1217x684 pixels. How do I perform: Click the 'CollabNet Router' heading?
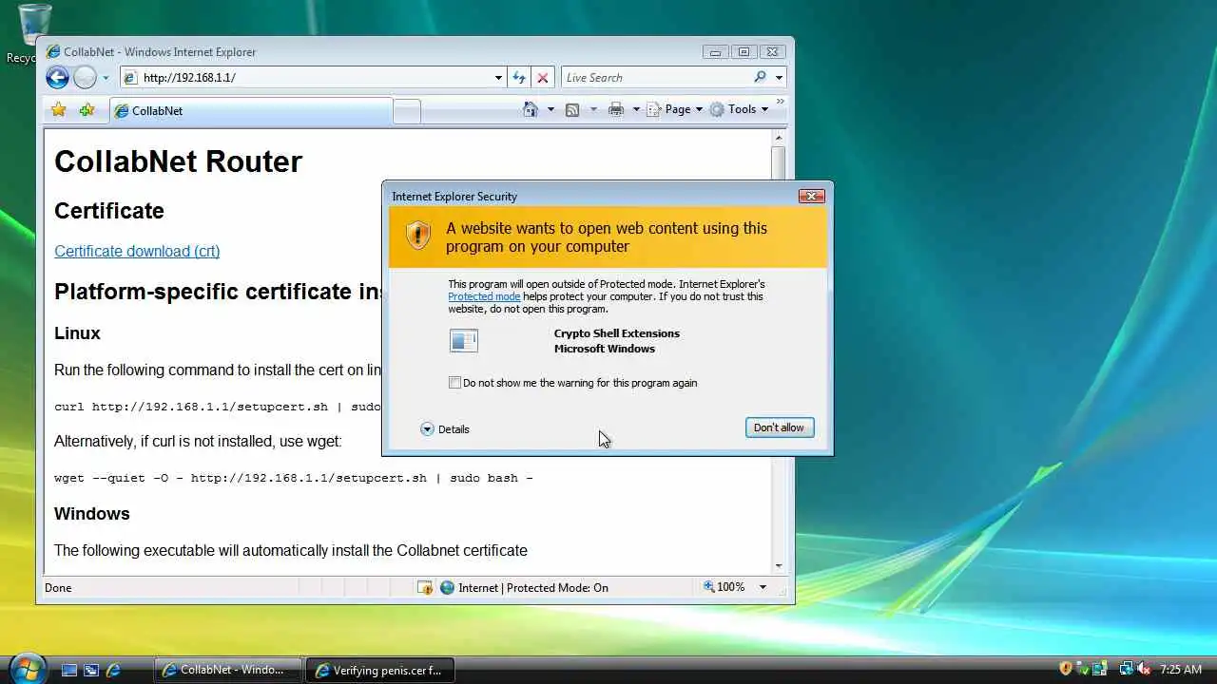coord(178,161)
